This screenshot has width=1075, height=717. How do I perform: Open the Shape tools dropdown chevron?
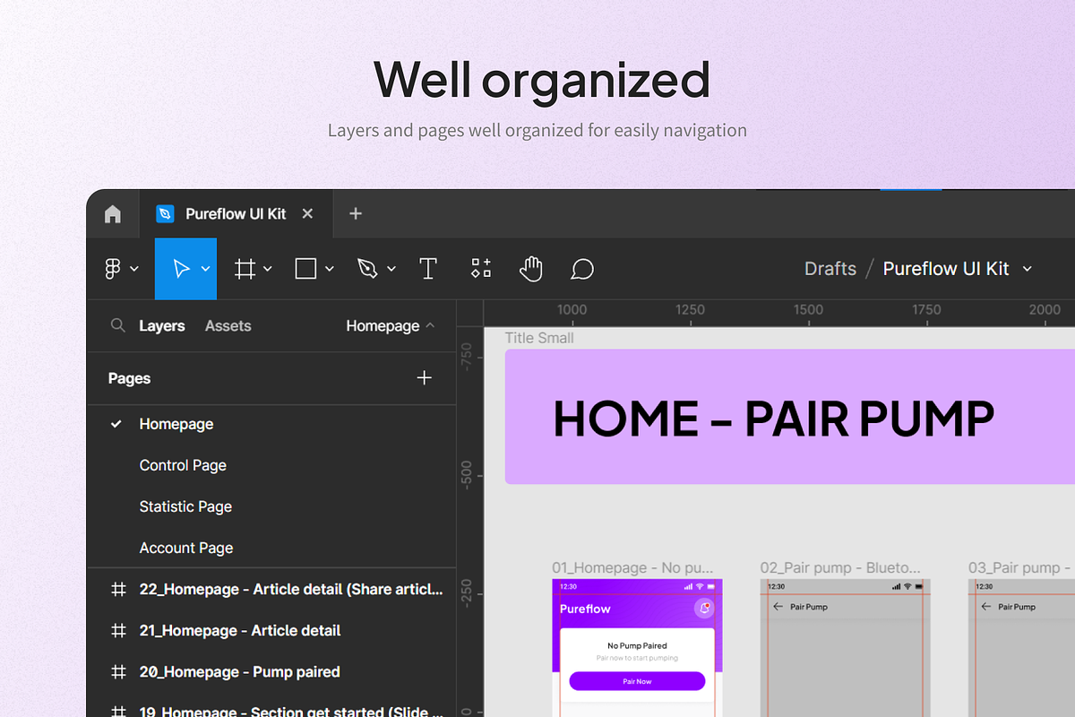pos(329,269)
